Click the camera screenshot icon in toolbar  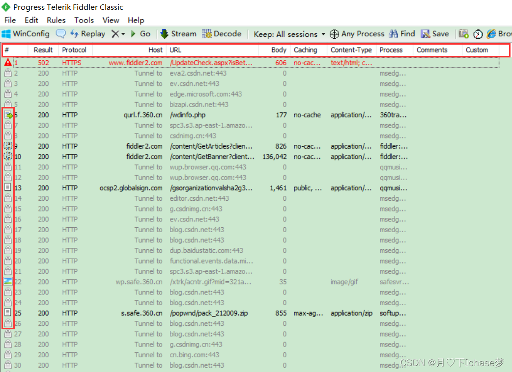(x=463, y=33)
